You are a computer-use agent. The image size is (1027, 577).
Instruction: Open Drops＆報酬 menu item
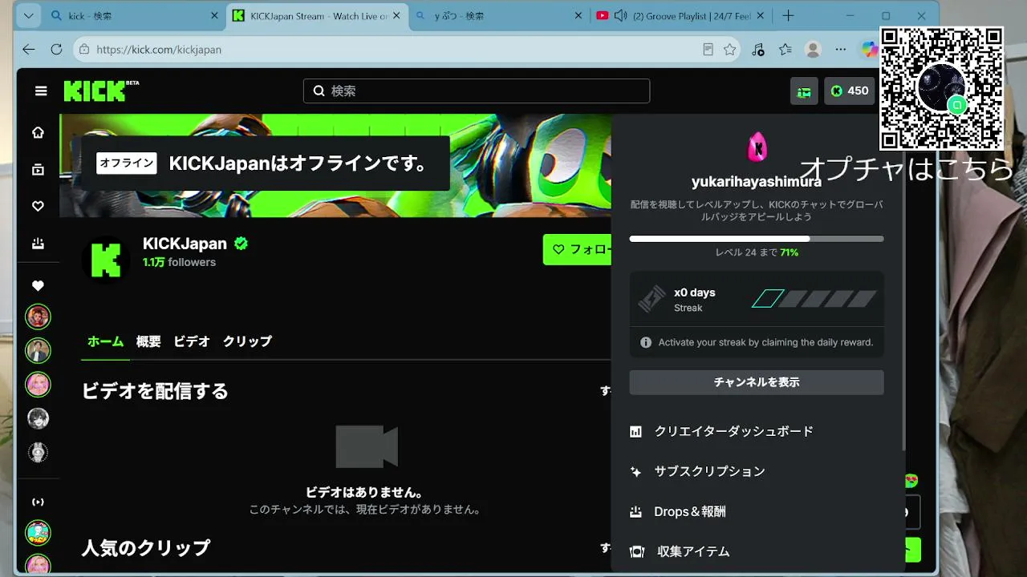(x=757, y=511)
